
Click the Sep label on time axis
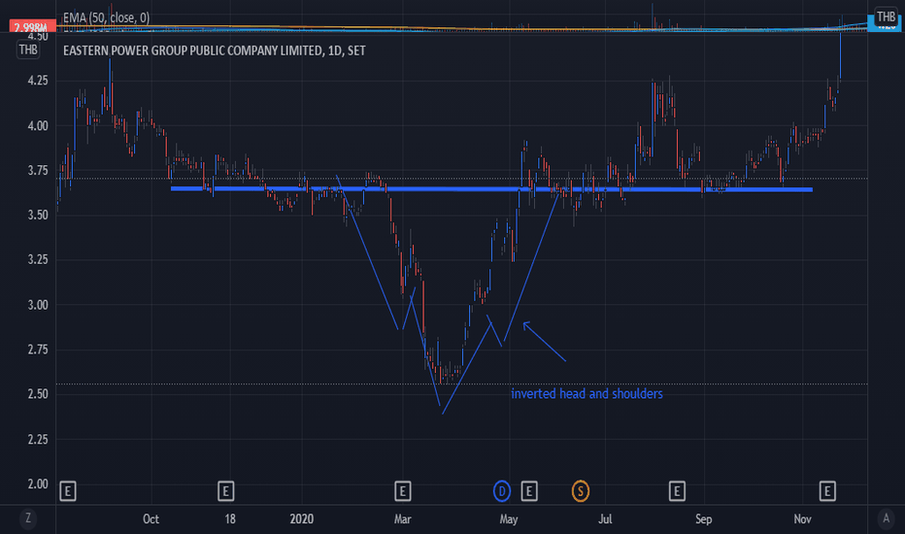click(704, 519)
